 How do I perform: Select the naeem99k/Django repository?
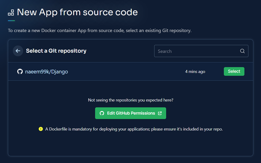point(234,71)
